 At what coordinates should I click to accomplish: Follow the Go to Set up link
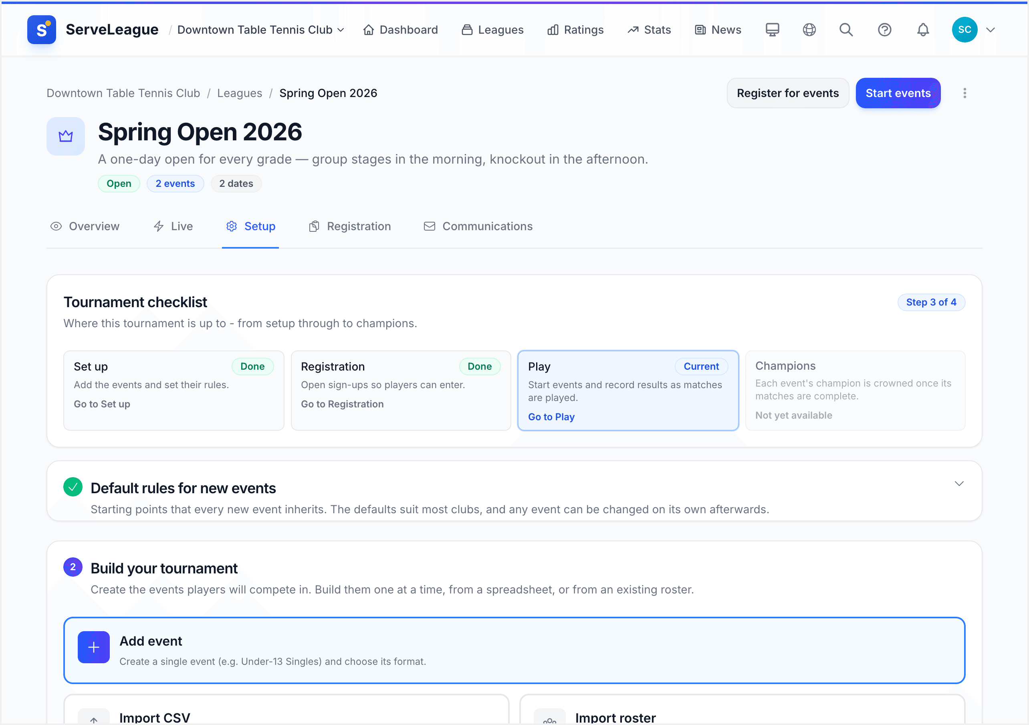tap(102, 404)
